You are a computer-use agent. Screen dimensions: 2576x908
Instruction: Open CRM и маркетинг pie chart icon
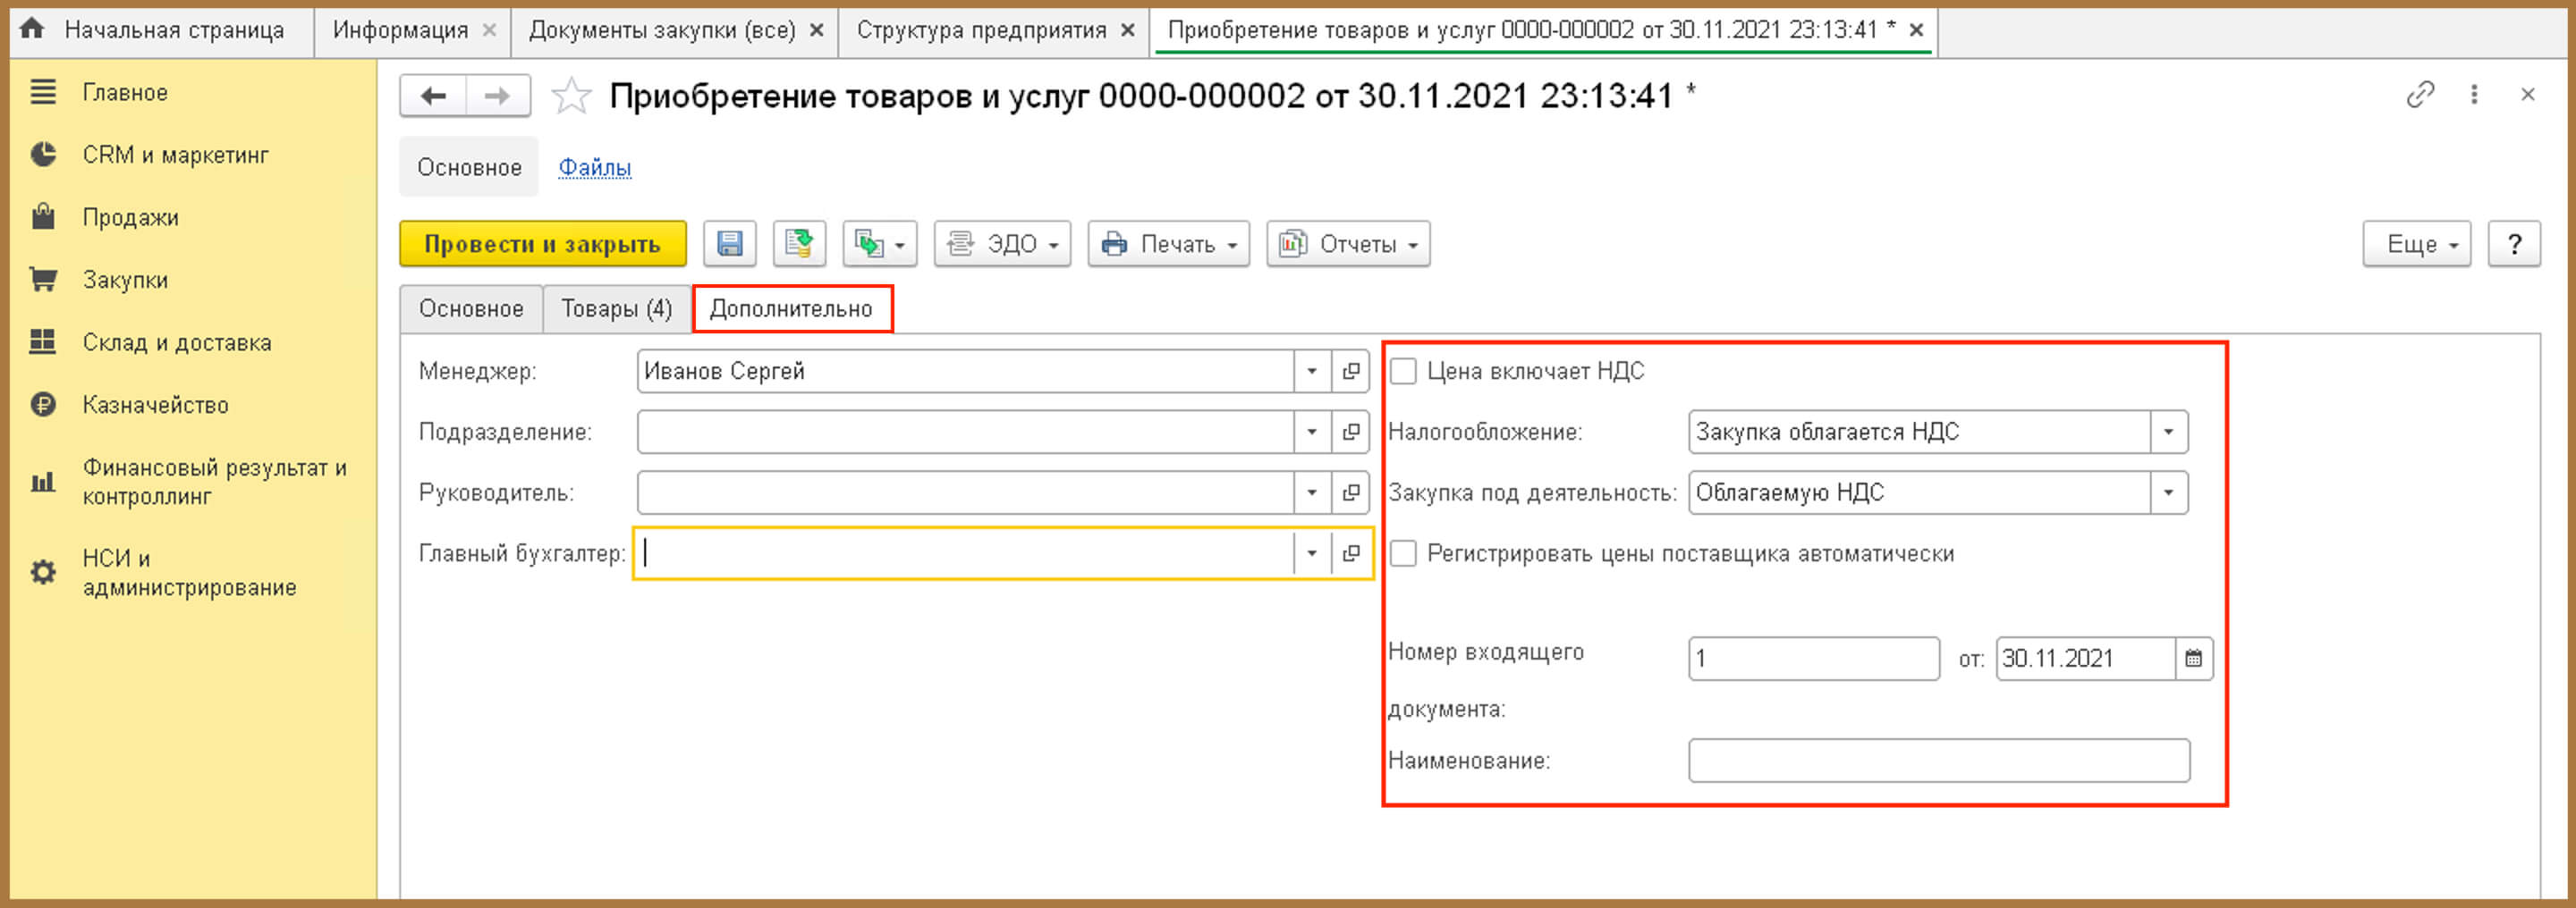point(43,155)
